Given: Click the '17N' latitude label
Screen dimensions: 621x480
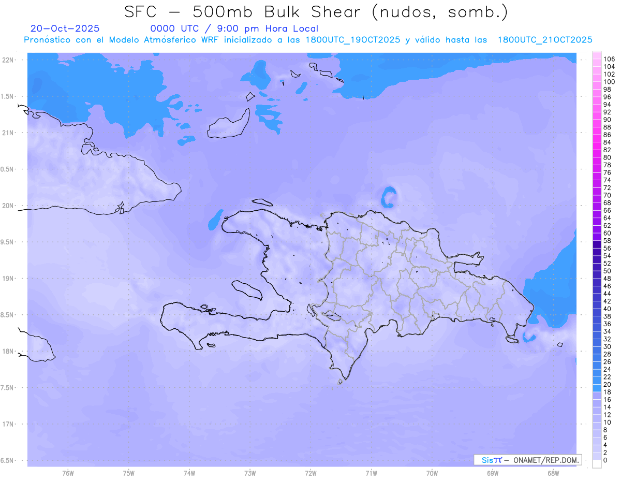Looking at the screenshot, I should pyautogui.click(x=8, y=424).
